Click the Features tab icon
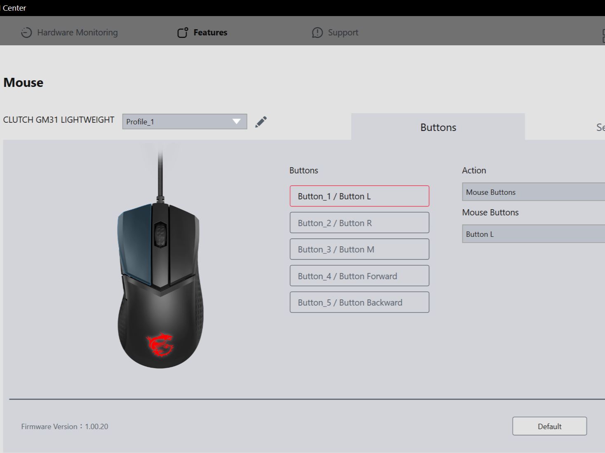This screenshot has height=453, width=605. coord(183,33)
